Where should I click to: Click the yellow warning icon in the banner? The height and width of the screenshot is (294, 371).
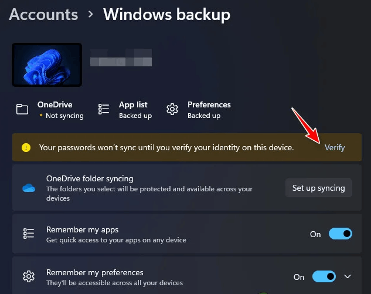(x=26, y=147)
